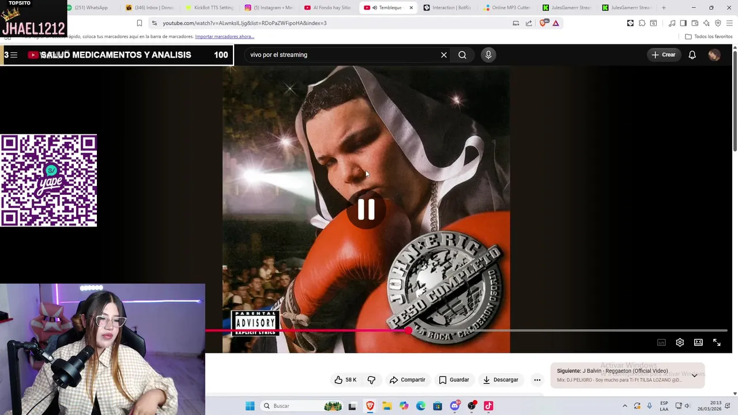Enter fullscreen mode in the player
Screen dimensions: 738x415
click(717, 342)
